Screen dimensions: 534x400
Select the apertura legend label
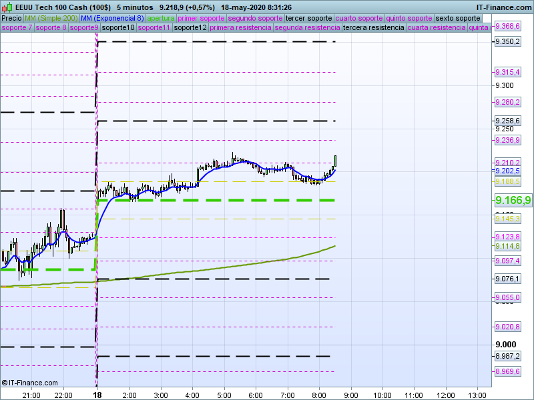(x=161, y=18)
